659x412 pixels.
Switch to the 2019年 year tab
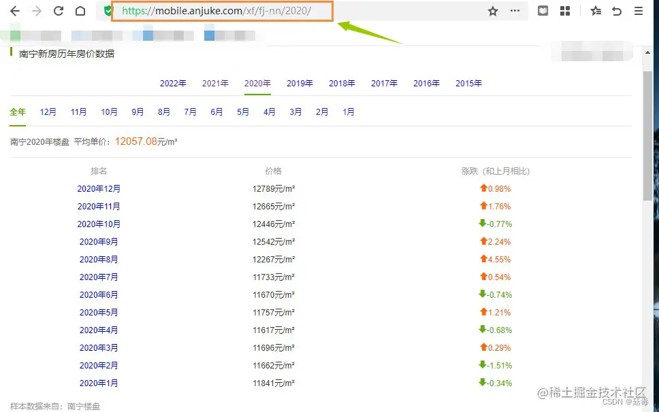click(x=300, y=83)
